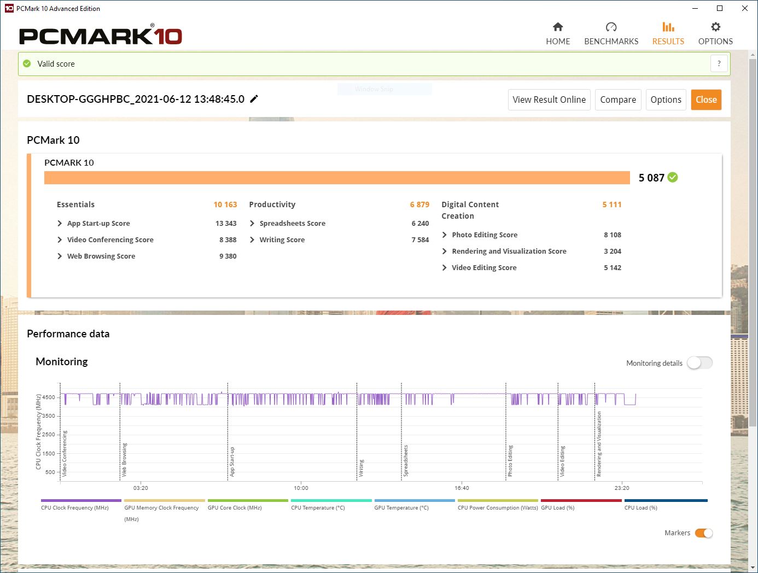Click View Result Online button

[549, 100]
